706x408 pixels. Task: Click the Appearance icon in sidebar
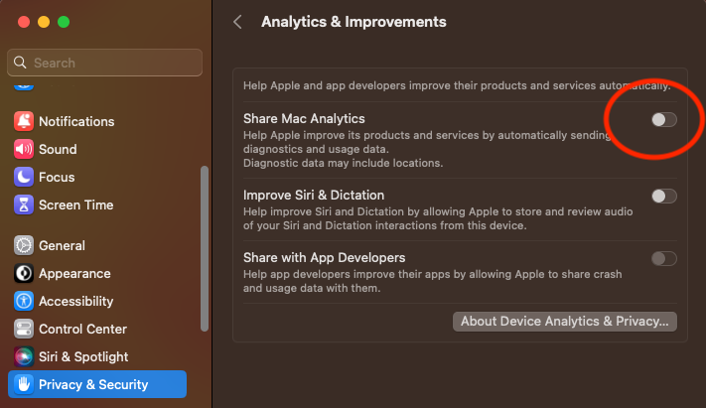(x=24, y=273)
